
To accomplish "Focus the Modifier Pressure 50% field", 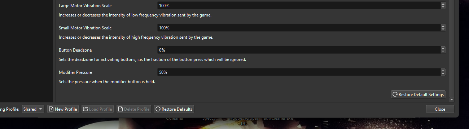I will (299, 72).
